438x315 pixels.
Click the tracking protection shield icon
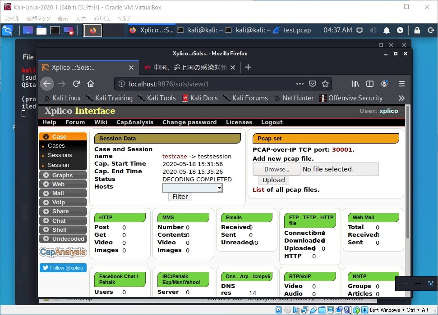coord(313,84)
